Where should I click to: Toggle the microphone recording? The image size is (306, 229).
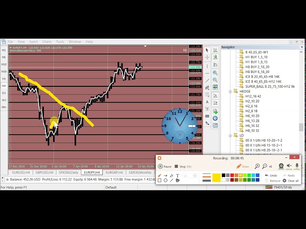(297, 166)
